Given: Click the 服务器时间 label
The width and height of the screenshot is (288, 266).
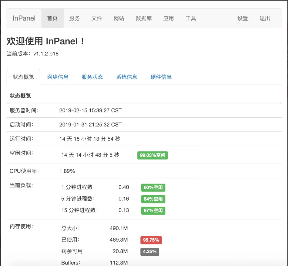Looking at the screenshot, I should tap(24, 110).
